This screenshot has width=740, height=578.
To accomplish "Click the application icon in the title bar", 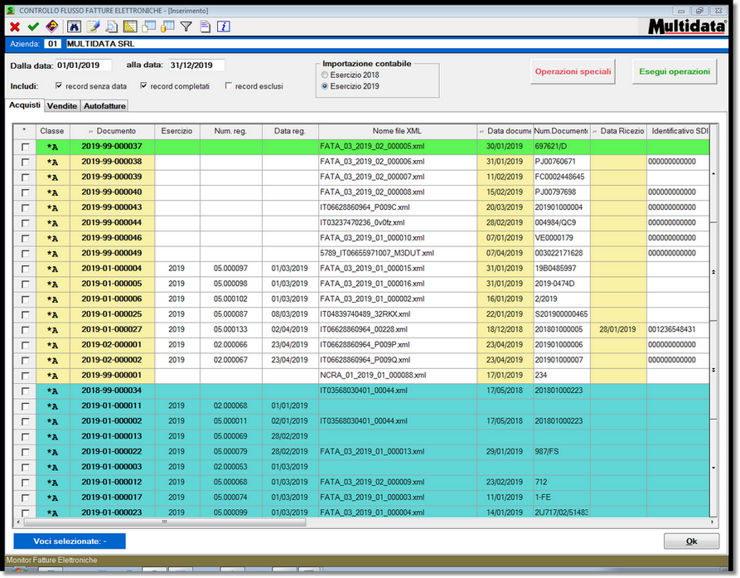I will (x=11, y=11).
